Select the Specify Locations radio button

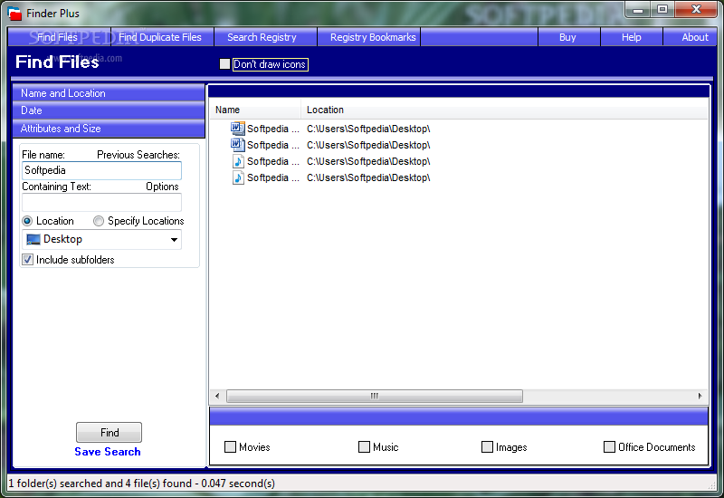tap(99, 221)
